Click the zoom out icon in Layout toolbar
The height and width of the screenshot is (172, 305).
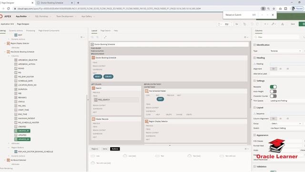click(92, 37)
